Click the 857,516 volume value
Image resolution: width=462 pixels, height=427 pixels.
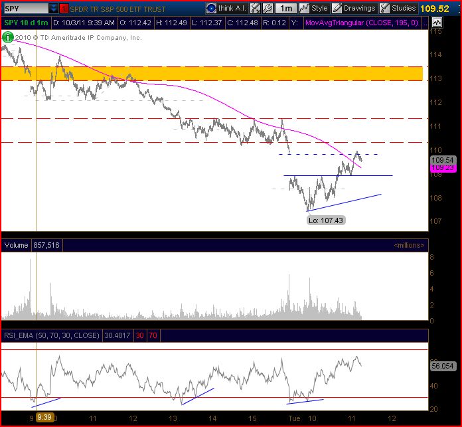point(46,245)
